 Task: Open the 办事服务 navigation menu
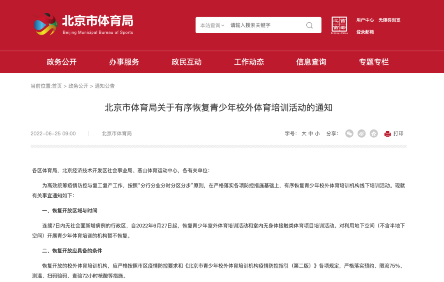(124, 62)
